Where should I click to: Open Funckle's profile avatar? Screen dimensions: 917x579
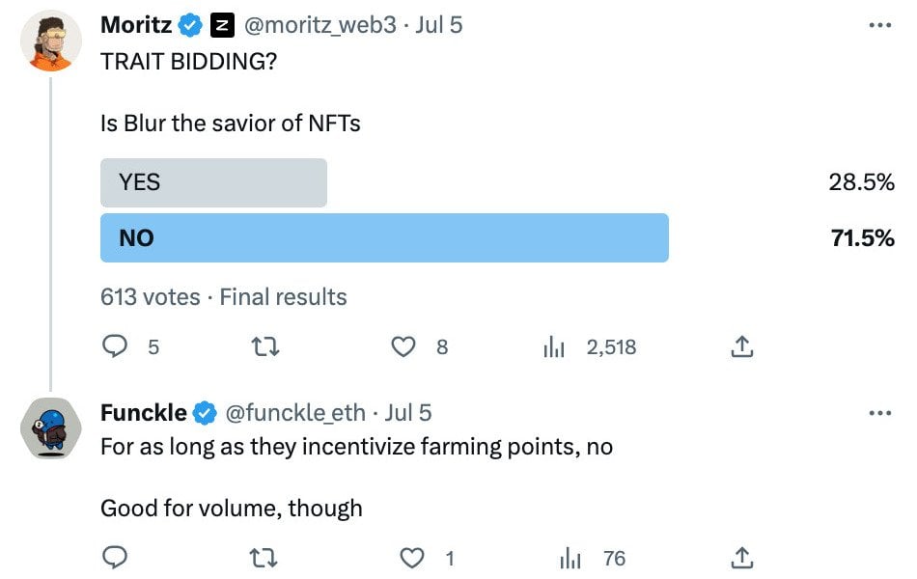pos(51,427)
